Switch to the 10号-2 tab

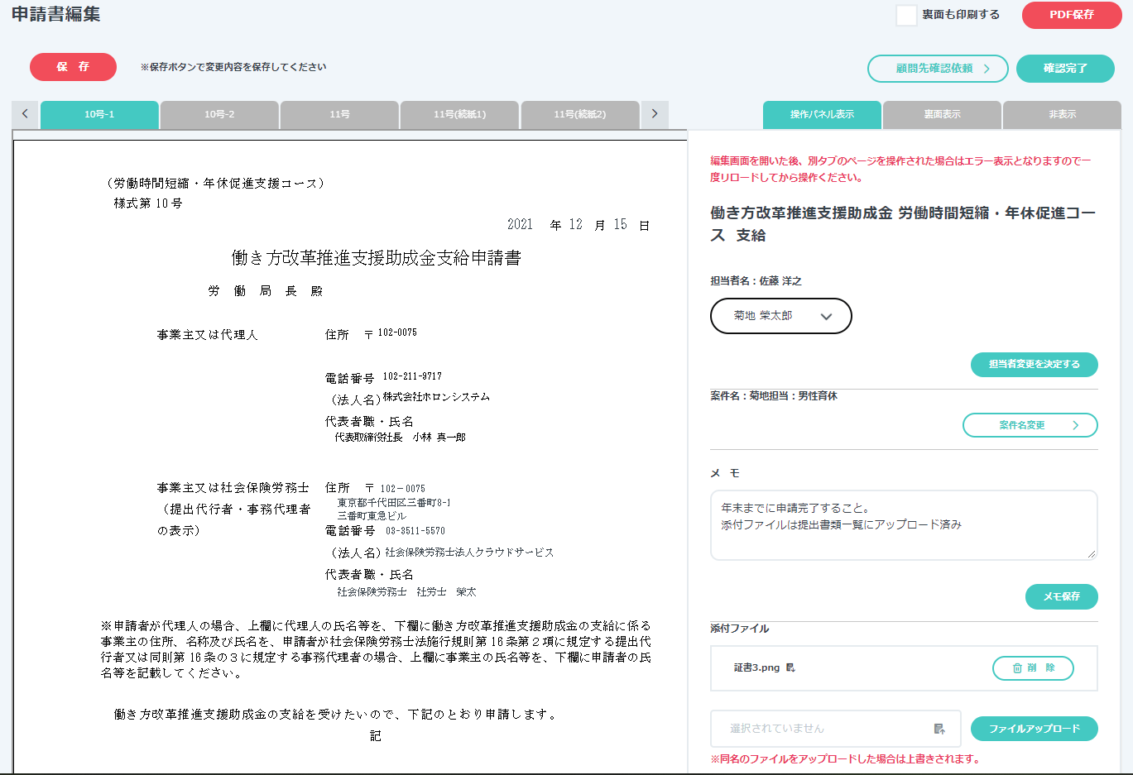click(219, 114)
